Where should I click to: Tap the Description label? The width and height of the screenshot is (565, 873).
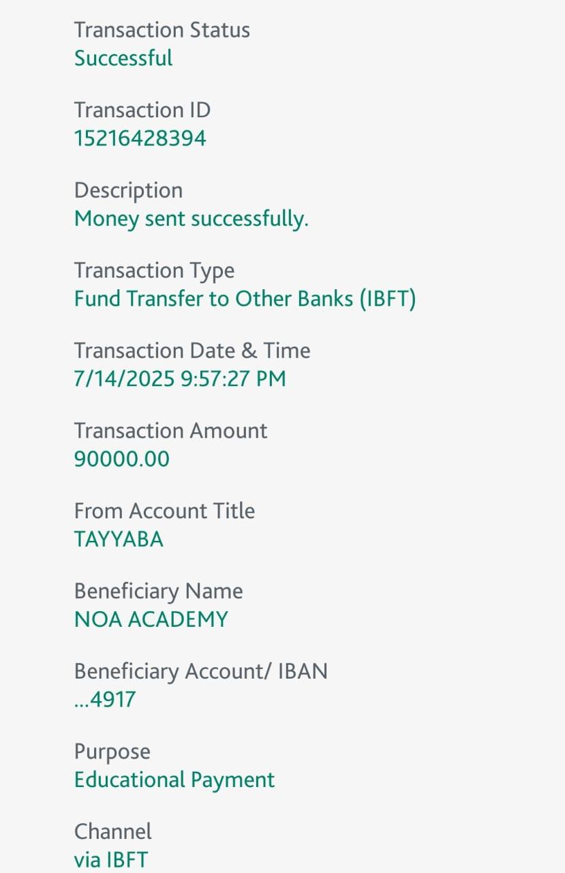pos(128,190)
